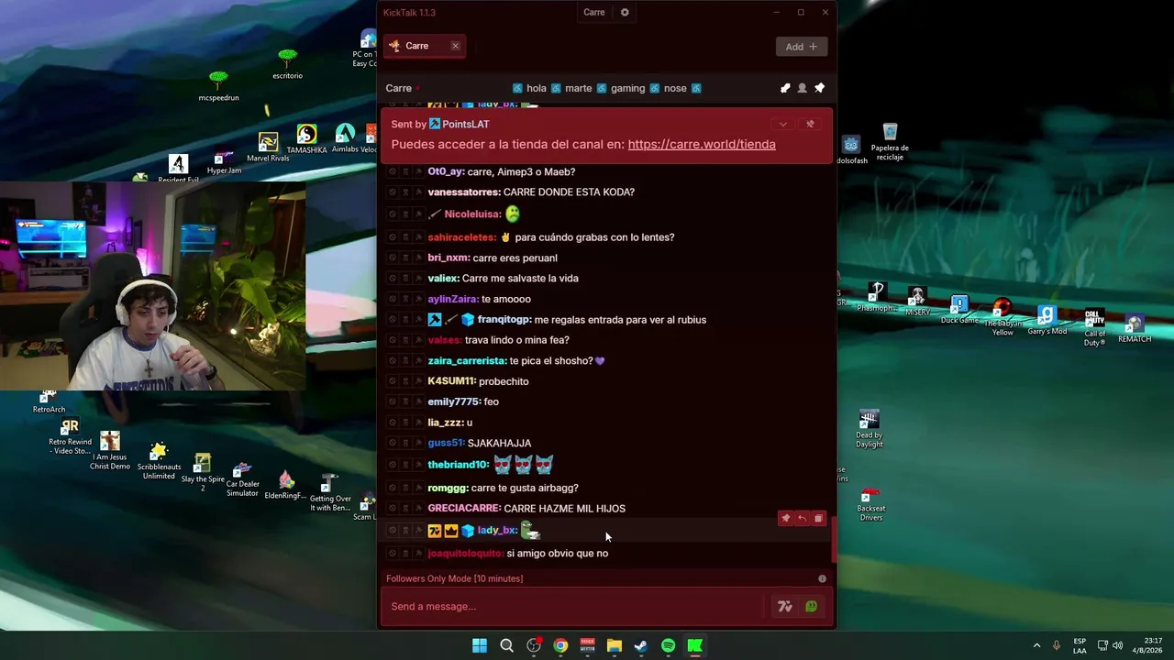The image size is (1174, 660).
Task: Timeout user emily7775 with hourglass icon
Action: [x=405, y=402]
